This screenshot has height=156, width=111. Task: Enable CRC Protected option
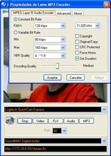click(x=77, y=47)
